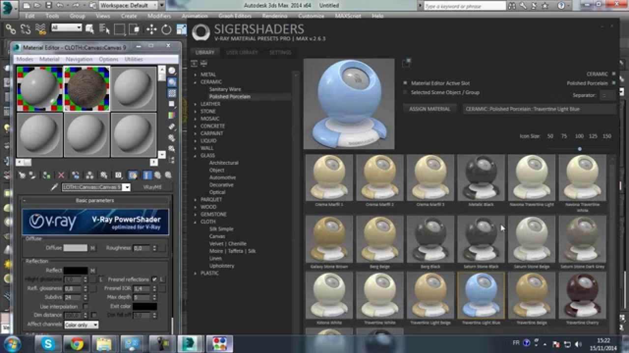Screen dimensions: 629x353
Task: Set icon size to 150
Action: [606, 136]
